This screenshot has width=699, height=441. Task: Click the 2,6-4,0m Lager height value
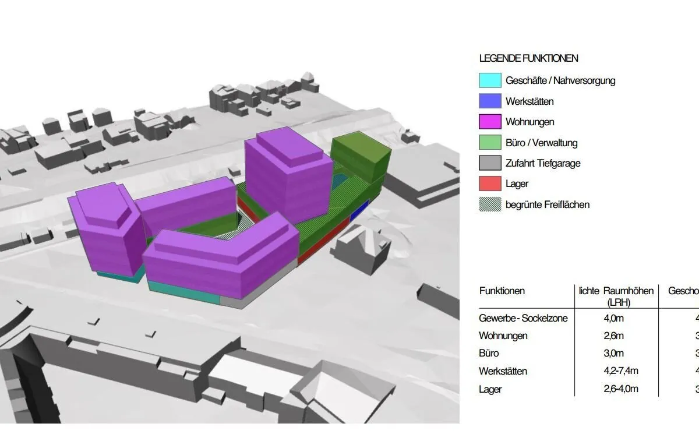(621, 389)
